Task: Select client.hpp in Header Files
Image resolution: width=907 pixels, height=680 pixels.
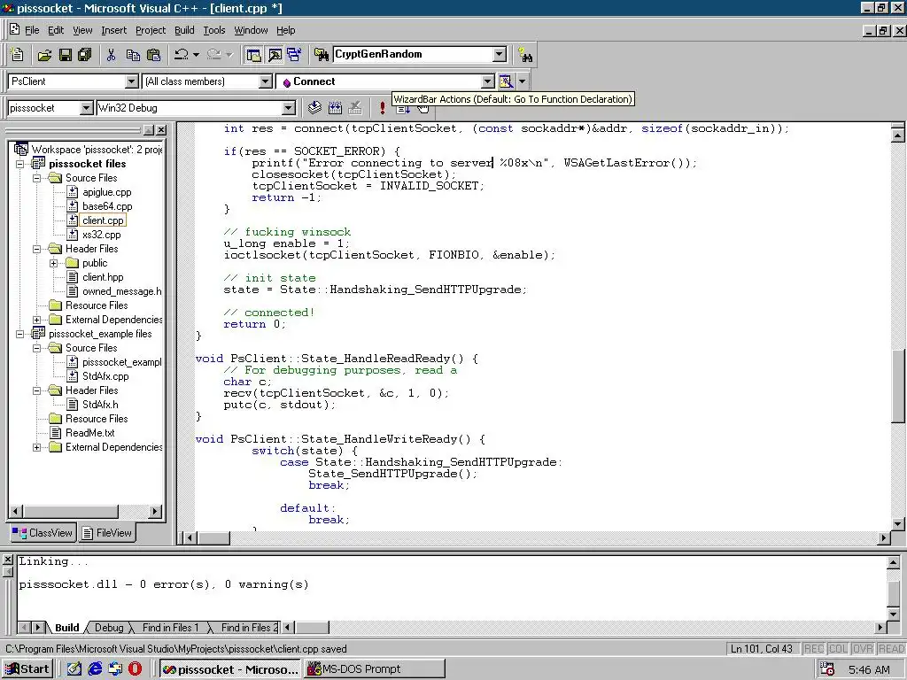Action: (103, 277)
